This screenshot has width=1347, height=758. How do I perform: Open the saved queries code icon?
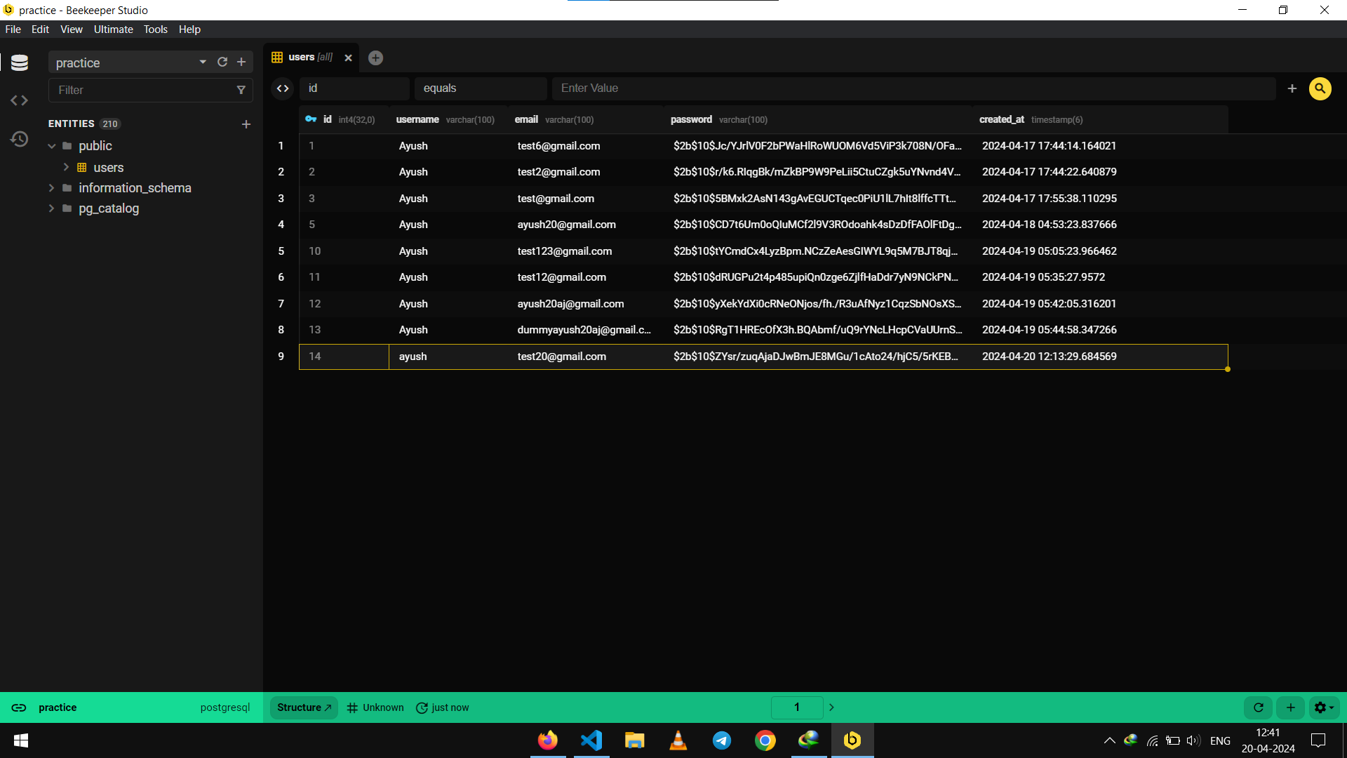click(x=20, y=100)
